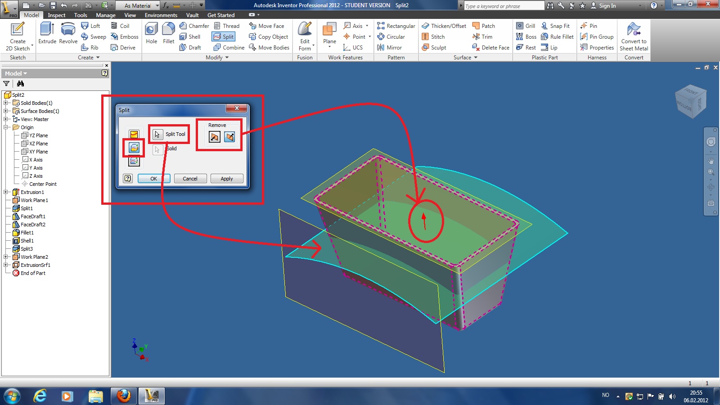Cancel the Split dialog

[x=190, y=179]
